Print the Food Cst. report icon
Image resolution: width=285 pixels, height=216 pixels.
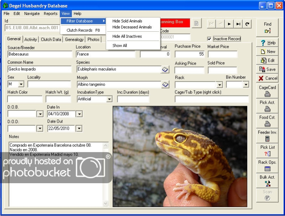[267, 124]
